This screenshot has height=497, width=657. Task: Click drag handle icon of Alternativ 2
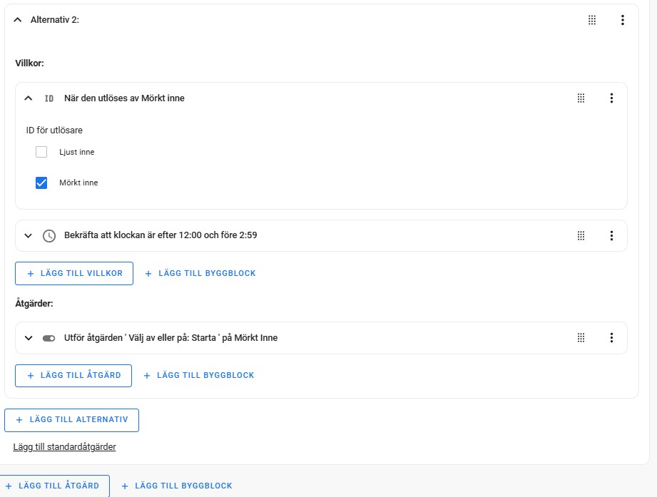591,20
